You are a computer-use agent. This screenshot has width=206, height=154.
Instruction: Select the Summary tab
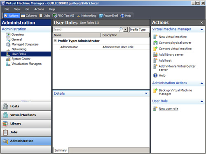pyautogui.click(x=61, y=150)
